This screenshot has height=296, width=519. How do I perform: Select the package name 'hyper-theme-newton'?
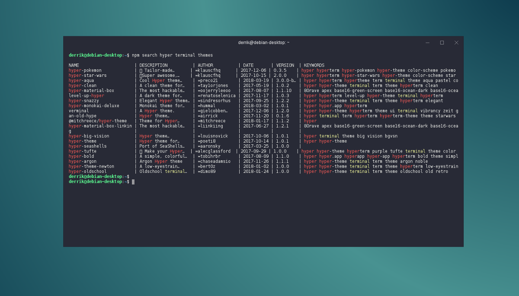[92, 166]
